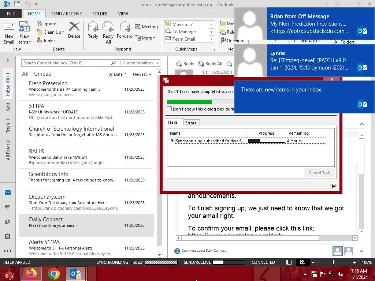Image resolution: width=375 pixels, height=281 pixels.
Task: Open the By Date arrangement dropdown
Action: tap(117, 74)
